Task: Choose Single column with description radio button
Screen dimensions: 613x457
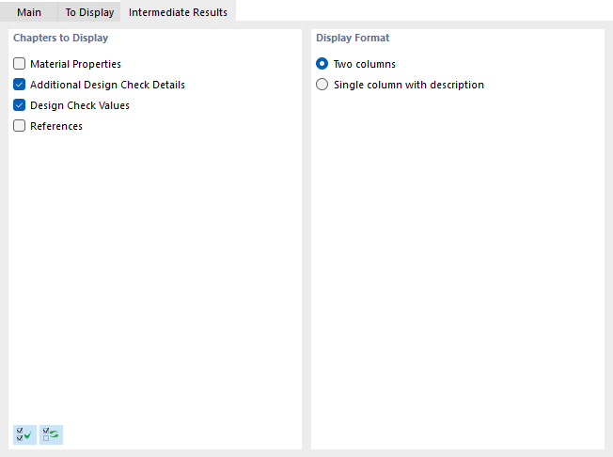Action: point(322,85)
